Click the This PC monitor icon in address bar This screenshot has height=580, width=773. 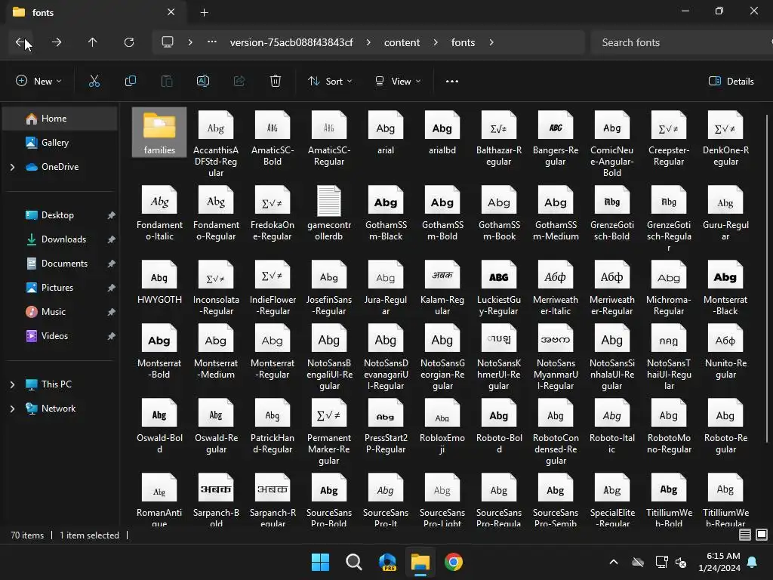click(168, 42)
